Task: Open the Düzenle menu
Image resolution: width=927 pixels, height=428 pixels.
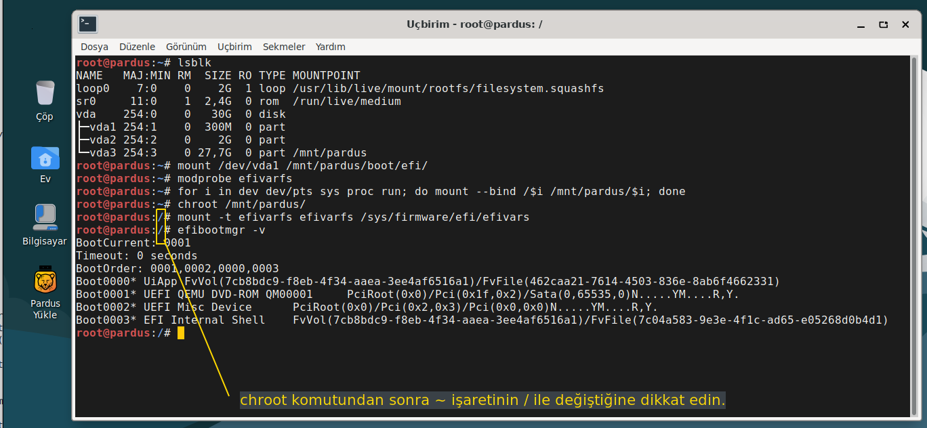Action: click(137, 47)
